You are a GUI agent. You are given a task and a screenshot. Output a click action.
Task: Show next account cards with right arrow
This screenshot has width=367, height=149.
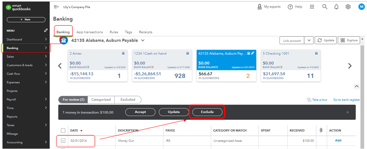(350, 66)
